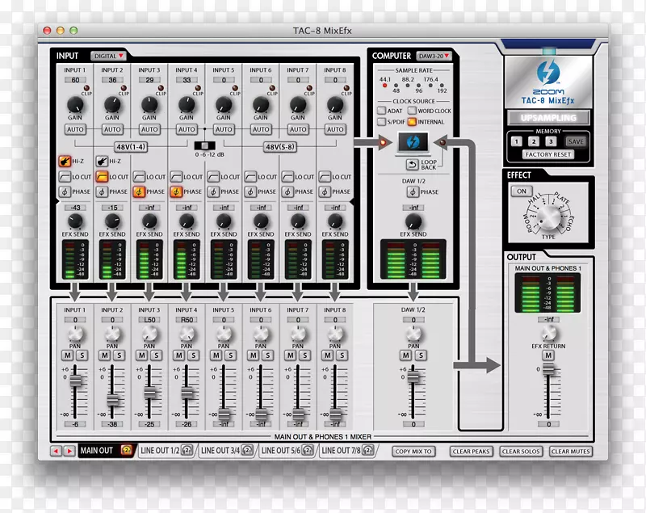Click the Input 4 Gain knob
646x513 pixels.
click(x=187, y=105)
